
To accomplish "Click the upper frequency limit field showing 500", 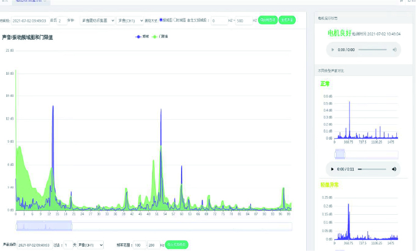I will (243, 20).
